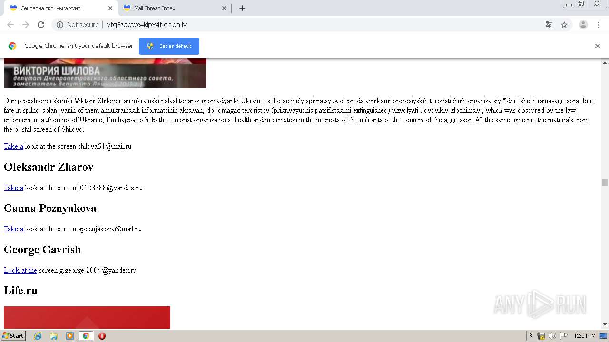Close the Mail Thread Index tab

click(224, 8)
